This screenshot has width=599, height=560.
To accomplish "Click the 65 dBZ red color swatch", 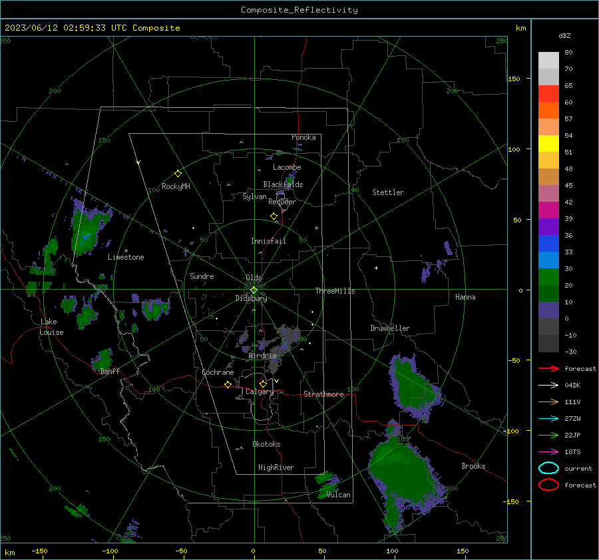I will tap(548, 94).
